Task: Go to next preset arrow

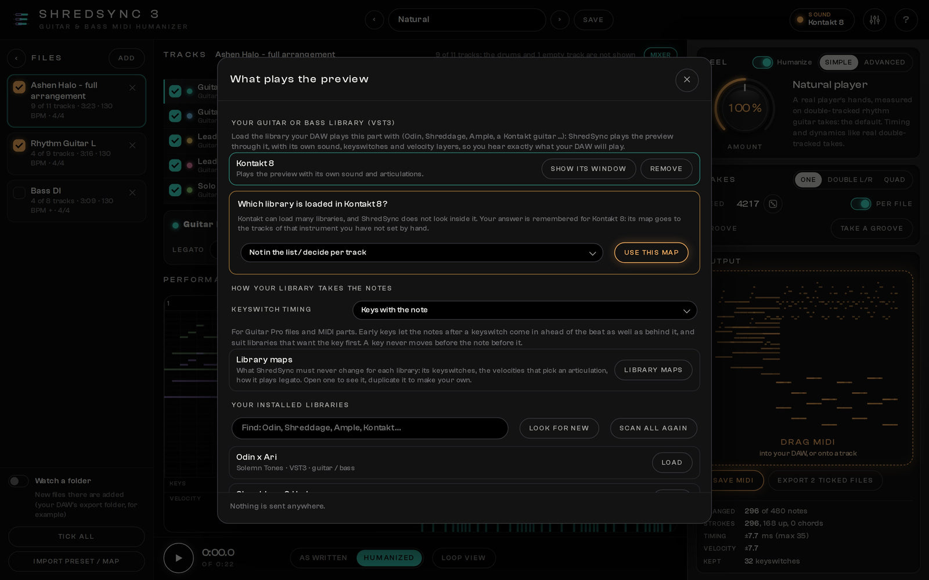Action: 560,20
